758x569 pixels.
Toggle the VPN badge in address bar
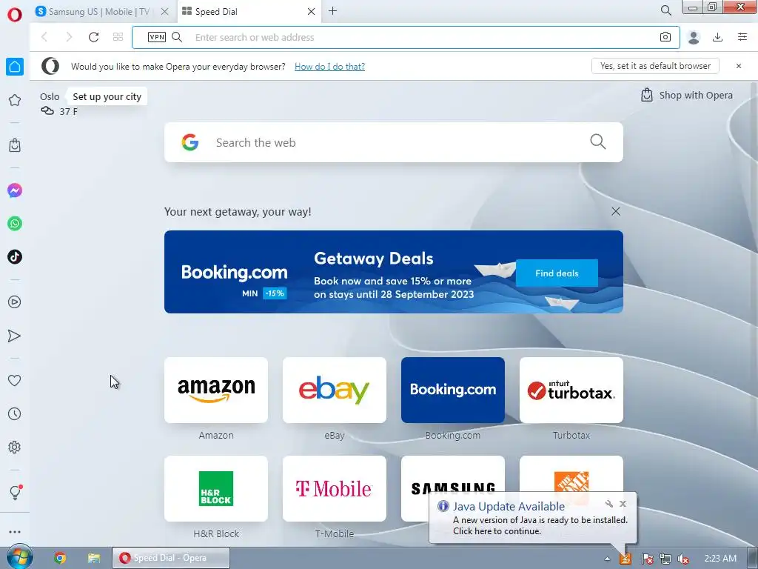tap(157, 37)
